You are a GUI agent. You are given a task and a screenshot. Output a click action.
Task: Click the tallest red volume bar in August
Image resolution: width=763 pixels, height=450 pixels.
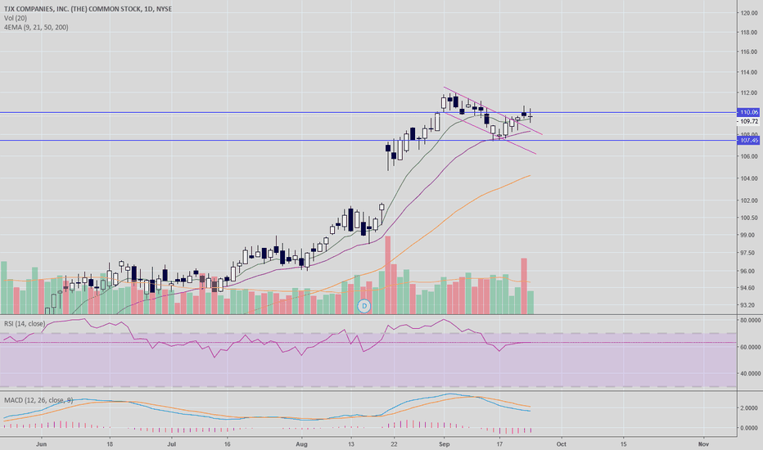click(x=388, y=275)
